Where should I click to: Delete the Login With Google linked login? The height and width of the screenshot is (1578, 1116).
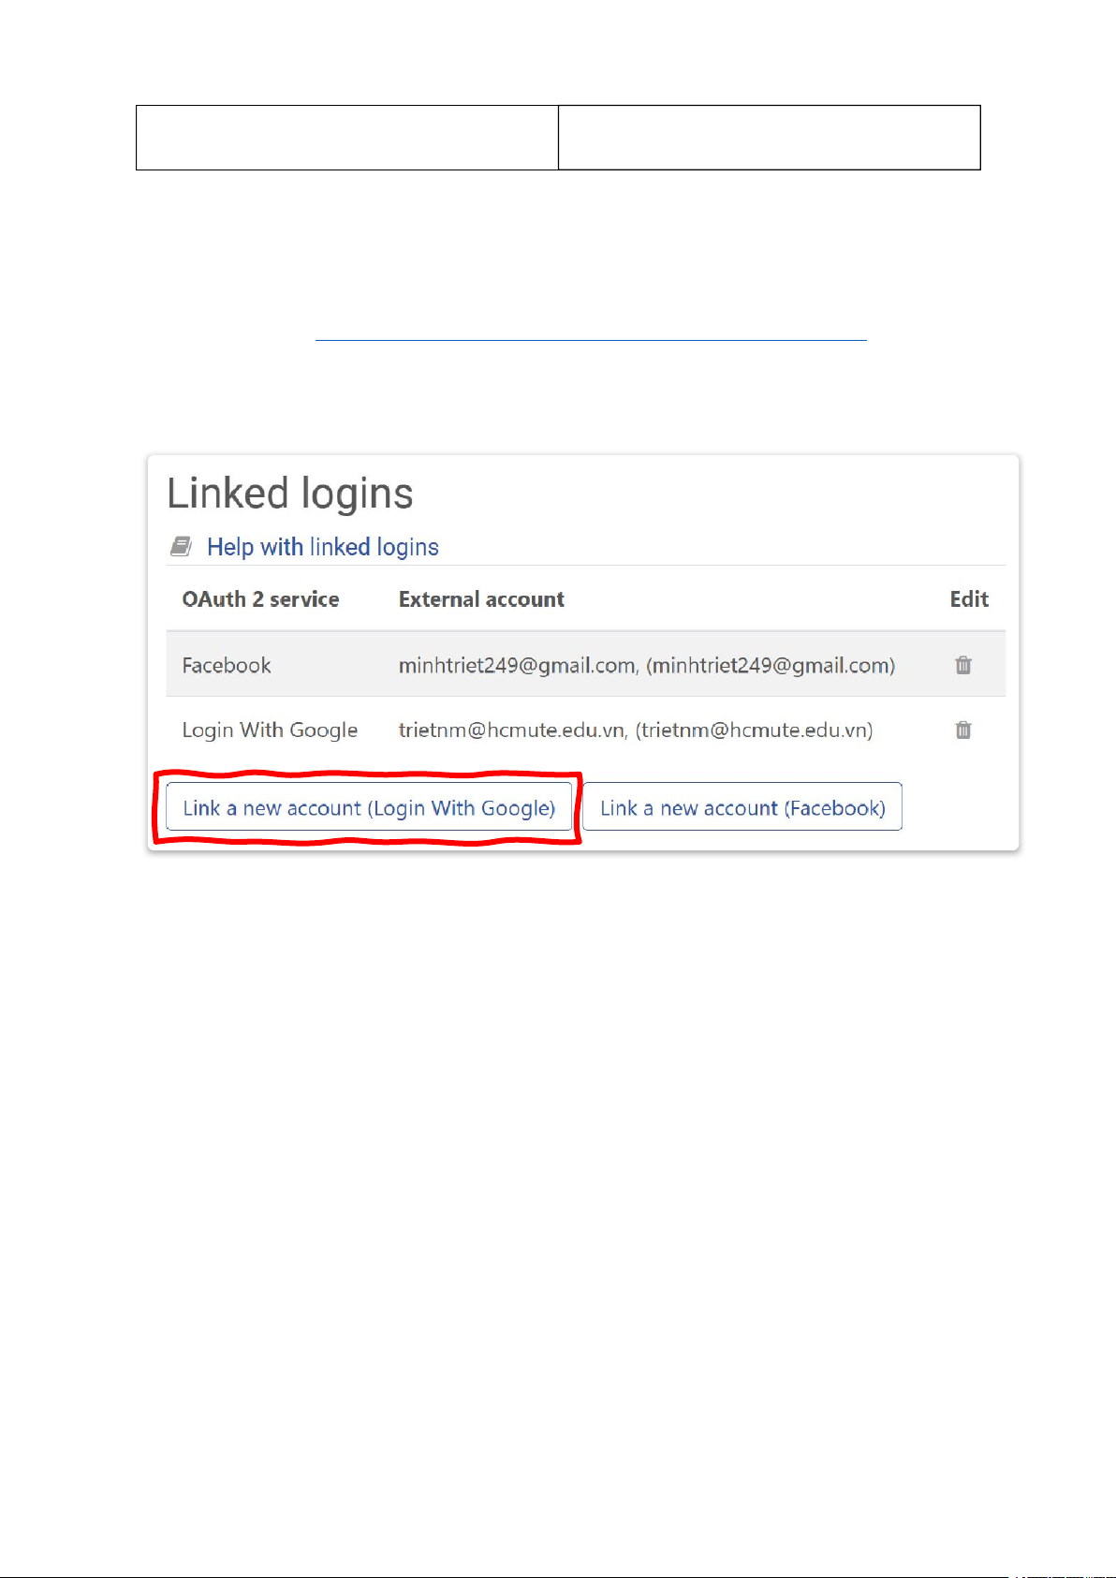click(x=962, y=730)
